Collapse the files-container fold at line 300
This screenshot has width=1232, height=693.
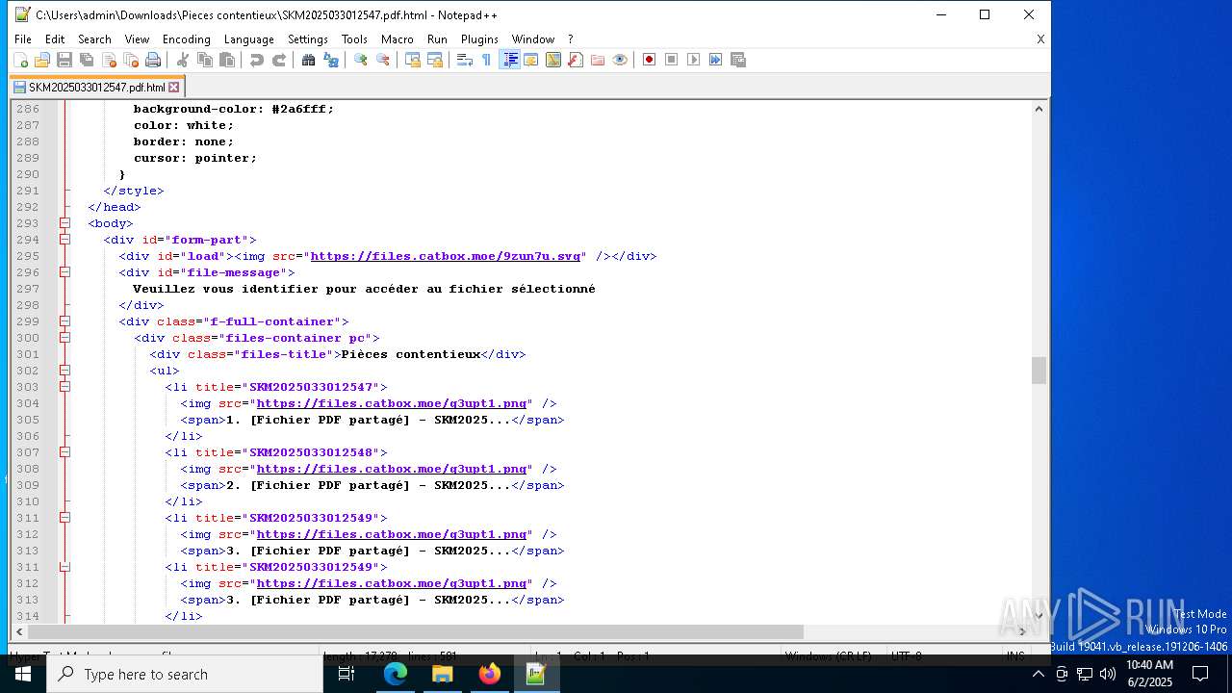[x=65, y=338]
